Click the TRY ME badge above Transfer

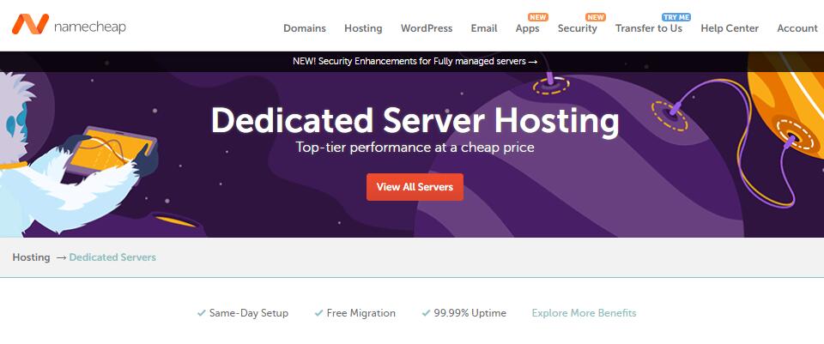[676, 17]
